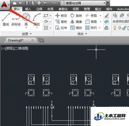Click the Save As icon with pencil
This screenshot has height=126, width=129.
[33, 3]
